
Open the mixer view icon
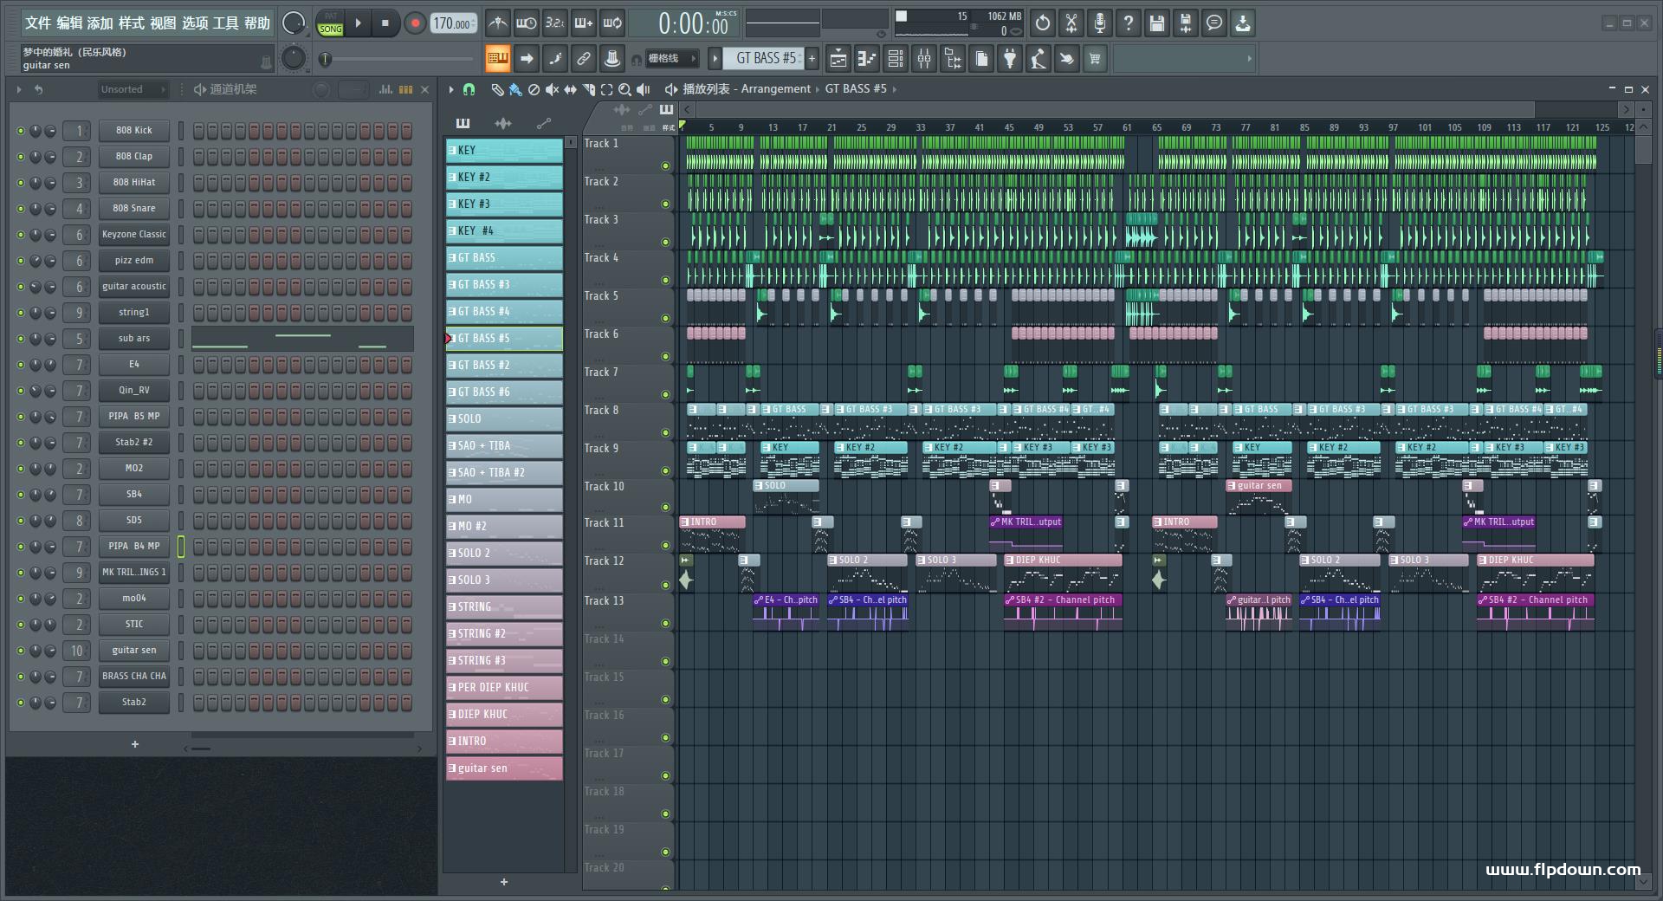(924, 59)
